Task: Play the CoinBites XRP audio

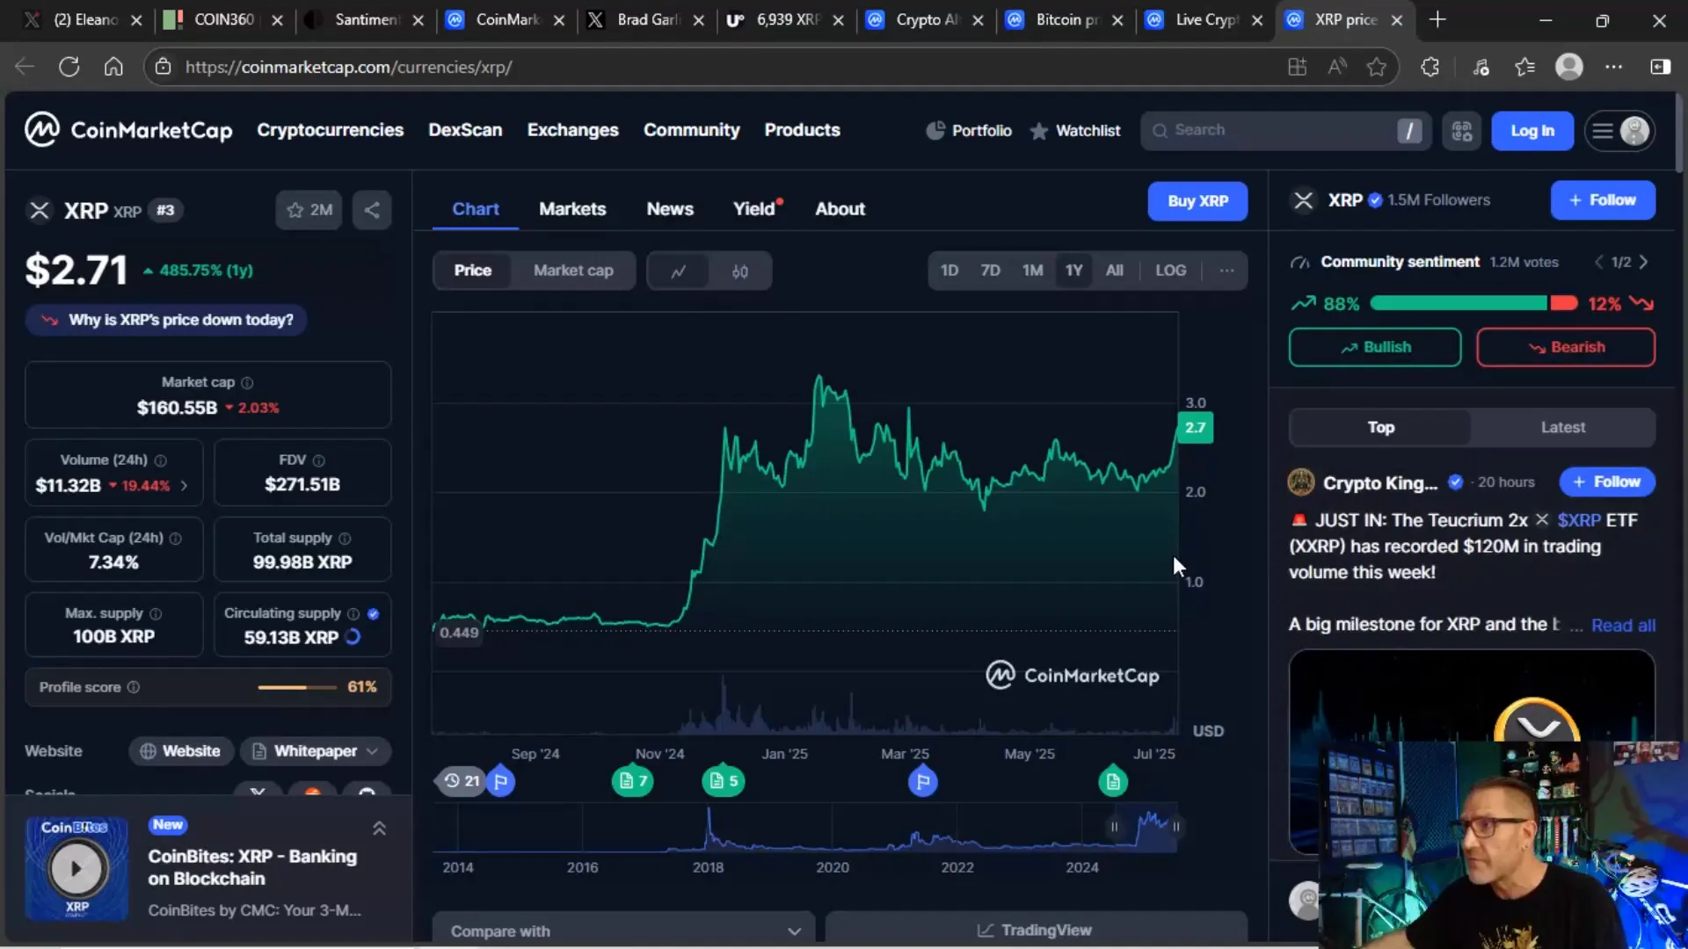Action: point(76,868)
